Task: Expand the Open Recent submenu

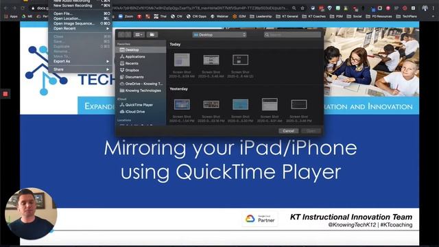Action: 82,29
